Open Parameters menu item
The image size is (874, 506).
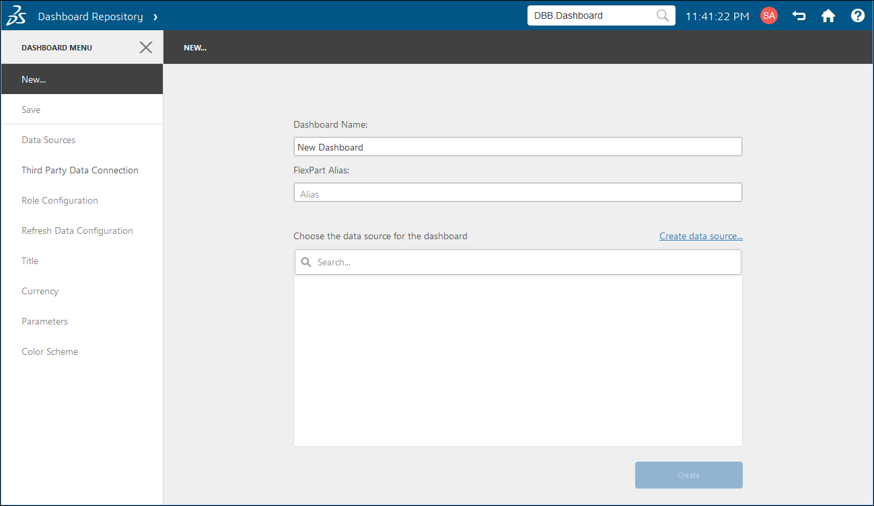coord(81,321)
